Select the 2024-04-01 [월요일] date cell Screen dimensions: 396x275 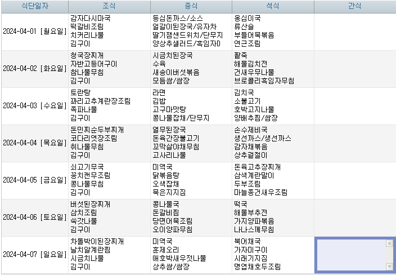[x=34, y=32]
